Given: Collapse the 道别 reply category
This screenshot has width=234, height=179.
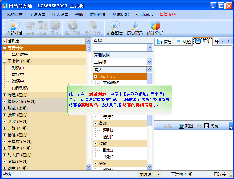Looking at the screenshot, I should pyautogui.click(x=96, y=124).
